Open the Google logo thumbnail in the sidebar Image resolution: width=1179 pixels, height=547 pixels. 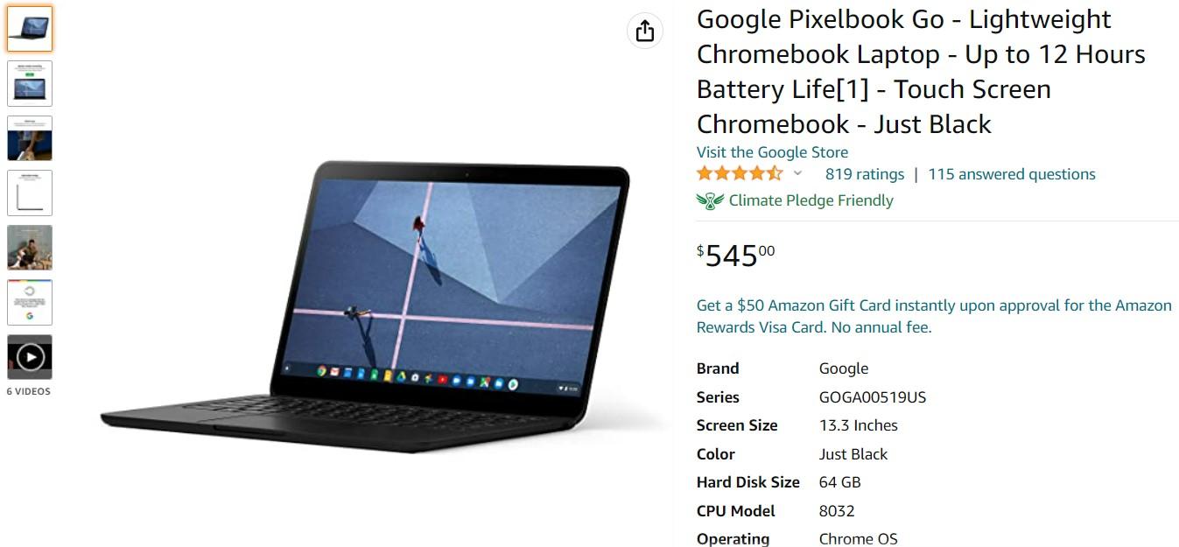pyautogui.click(x=30, y=302)
